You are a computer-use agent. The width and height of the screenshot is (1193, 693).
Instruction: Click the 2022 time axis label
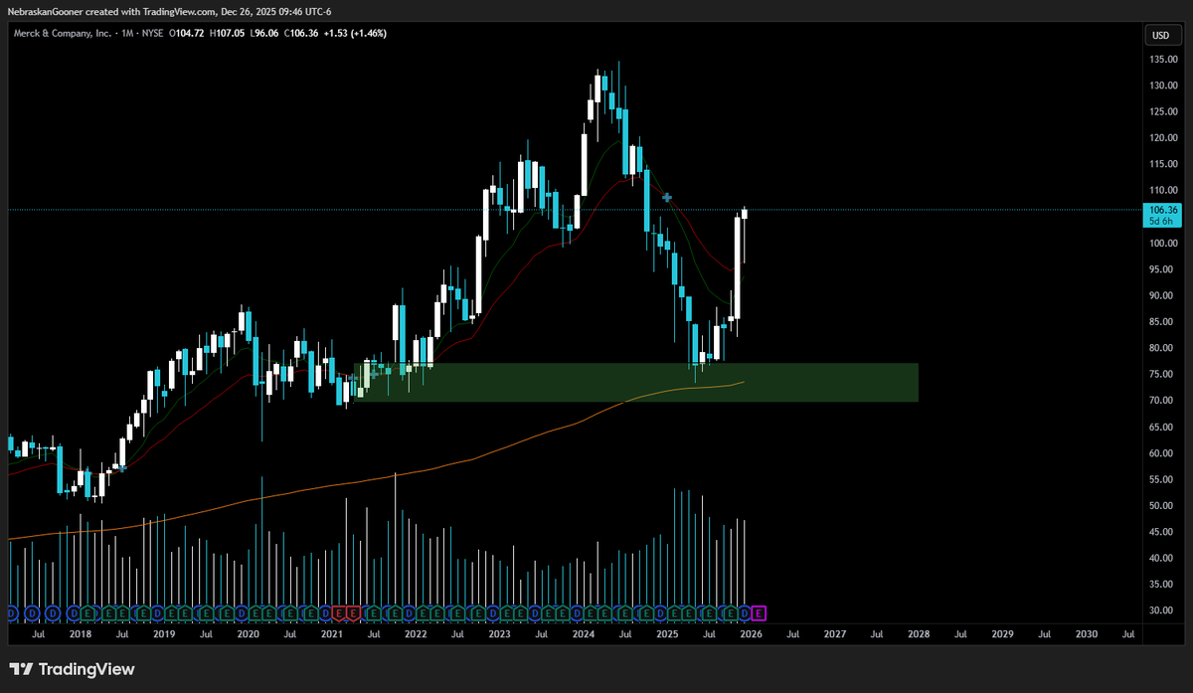click(416, 633)
